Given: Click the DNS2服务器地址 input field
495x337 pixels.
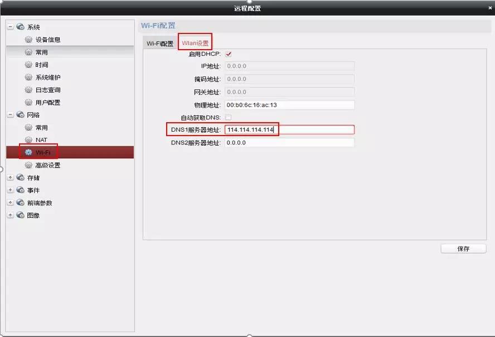Looking at the screenshot, I should [289, 143].
